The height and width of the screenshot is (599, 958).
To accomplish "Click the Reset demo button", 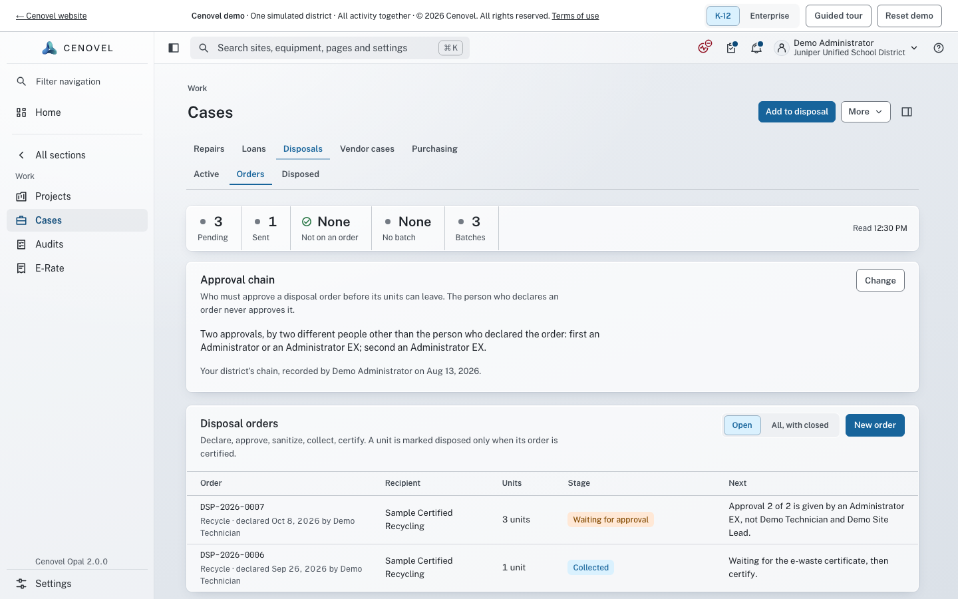I will (909, 16).
